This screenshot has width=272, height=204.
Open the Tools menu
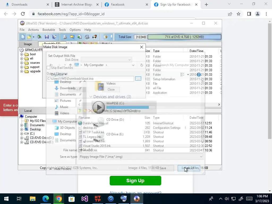pyautogui.click(x=62, y=30)
